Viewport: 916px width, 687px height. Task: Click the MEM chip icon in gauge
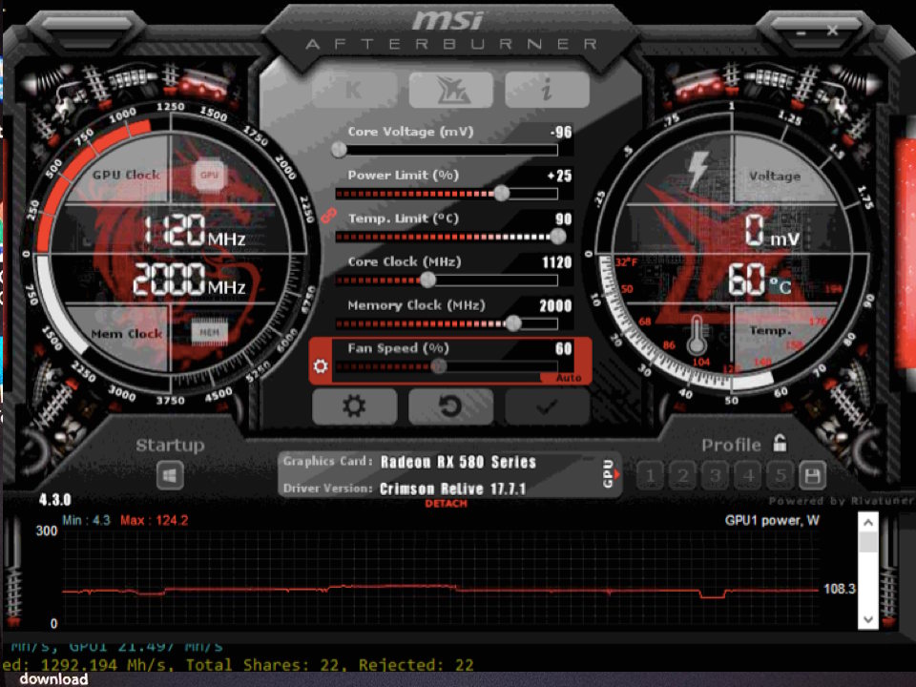(x=209, y=332)
